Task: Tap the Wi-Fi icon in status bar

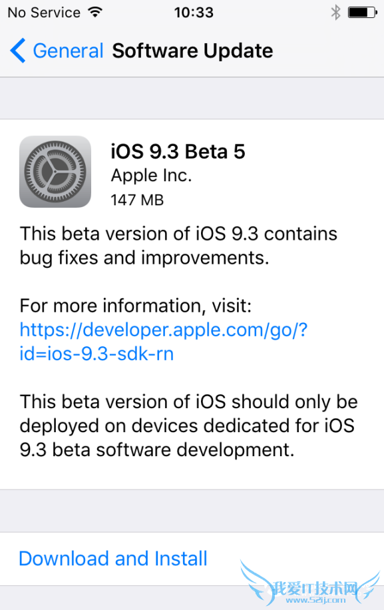Action: 95,11
